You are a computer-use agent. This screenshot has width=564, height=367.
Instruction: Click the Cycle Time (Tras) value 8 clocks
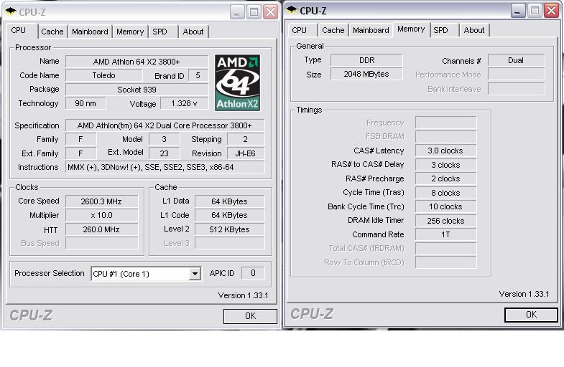tap(445, 193)
